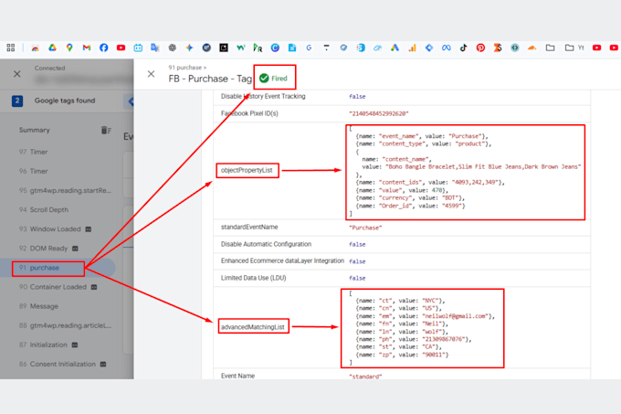Click the FB - Purchase - Tag title
Viewport: 621px width, 414px height.
tap(210, 79)
